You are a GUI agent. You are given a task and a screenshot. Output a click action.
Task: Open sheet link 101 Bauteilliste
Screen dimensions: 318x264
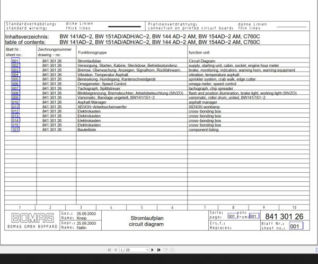point(15,129)
